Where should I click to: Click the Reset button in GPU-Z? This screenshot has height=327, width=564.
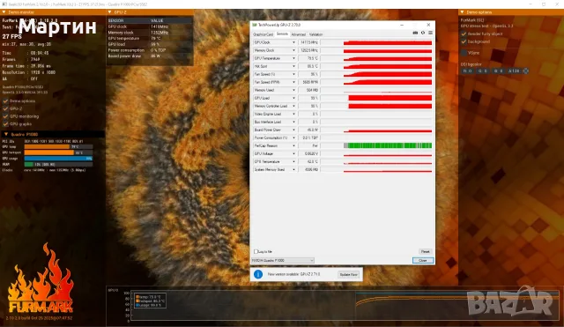[x=425, y=251]
